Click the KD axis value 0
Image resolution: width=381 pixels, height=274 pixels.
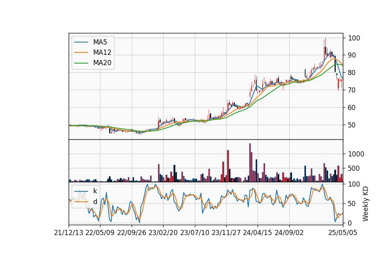click(x=350, y=223)
